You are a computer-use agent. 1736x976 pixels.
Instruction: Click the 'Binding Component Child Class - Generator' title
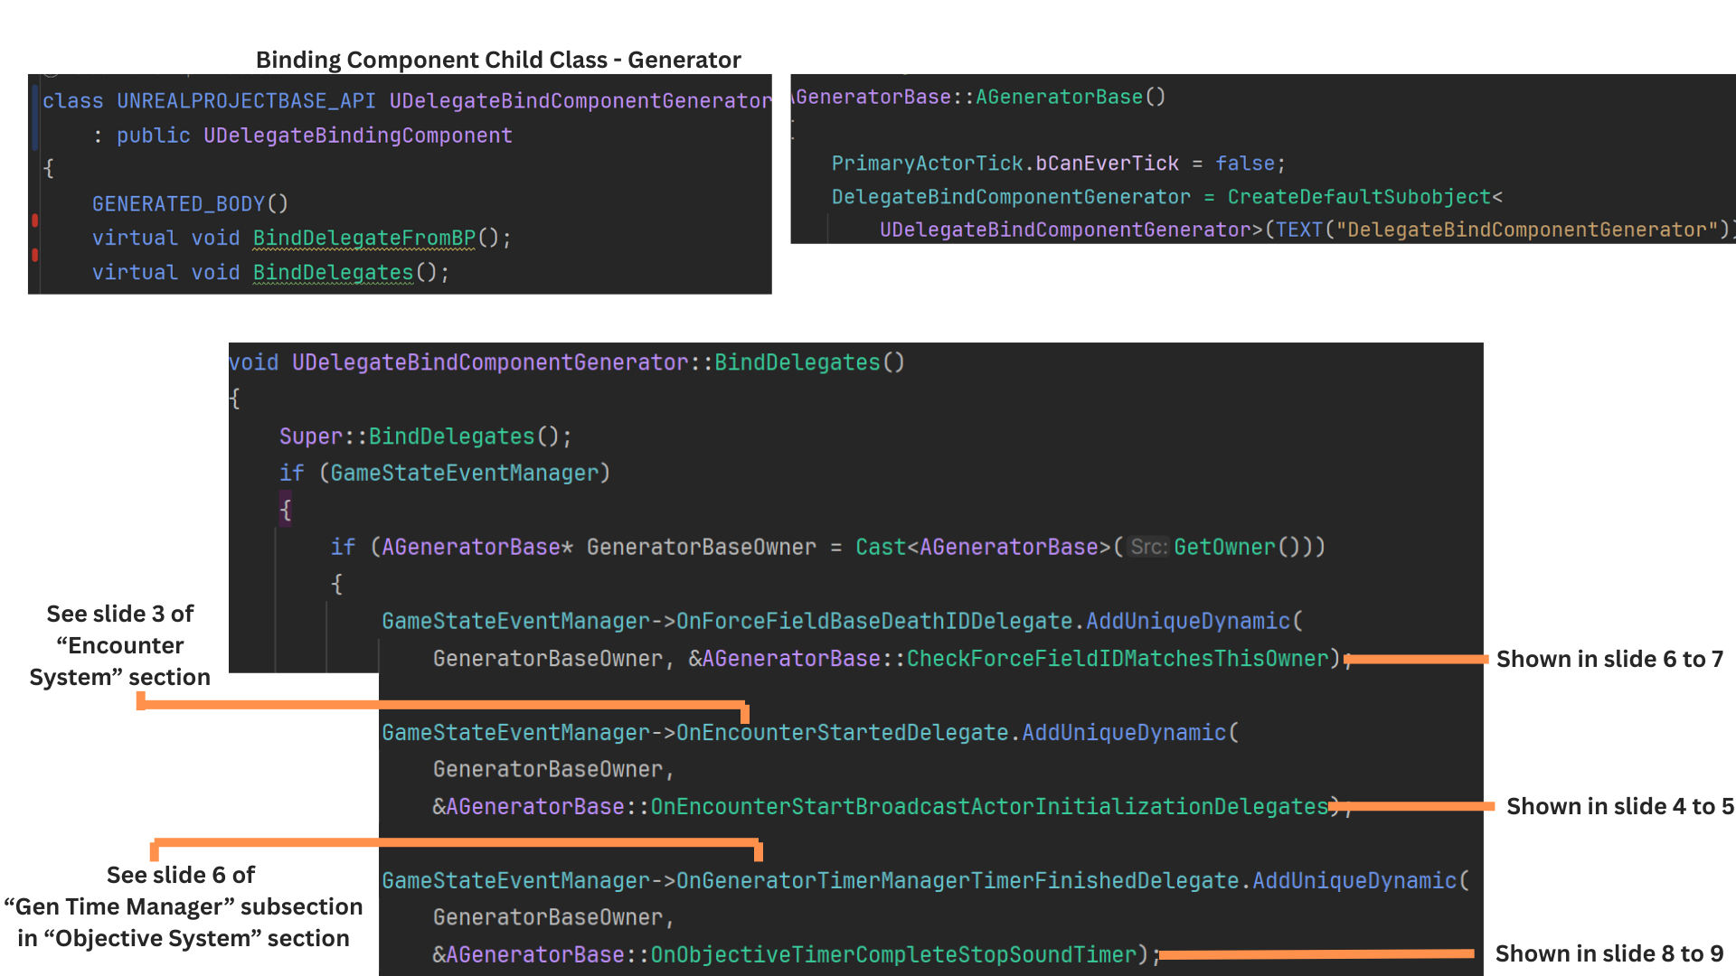click(x=498, y=60)
